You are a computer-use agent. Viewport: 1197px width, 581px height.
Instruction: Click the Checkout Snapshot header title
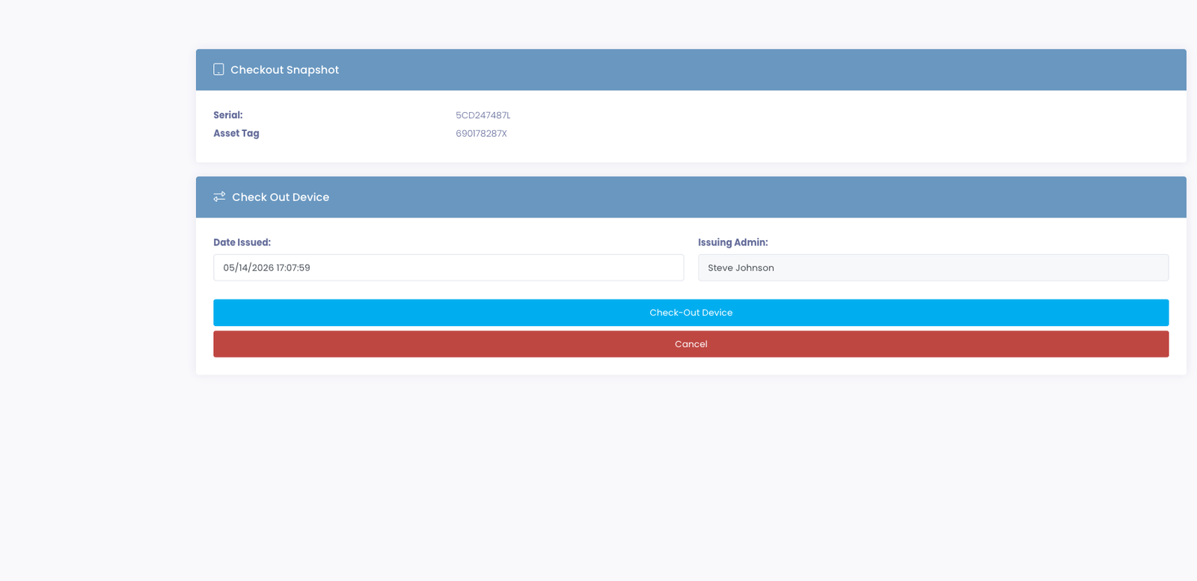[284, 70]
